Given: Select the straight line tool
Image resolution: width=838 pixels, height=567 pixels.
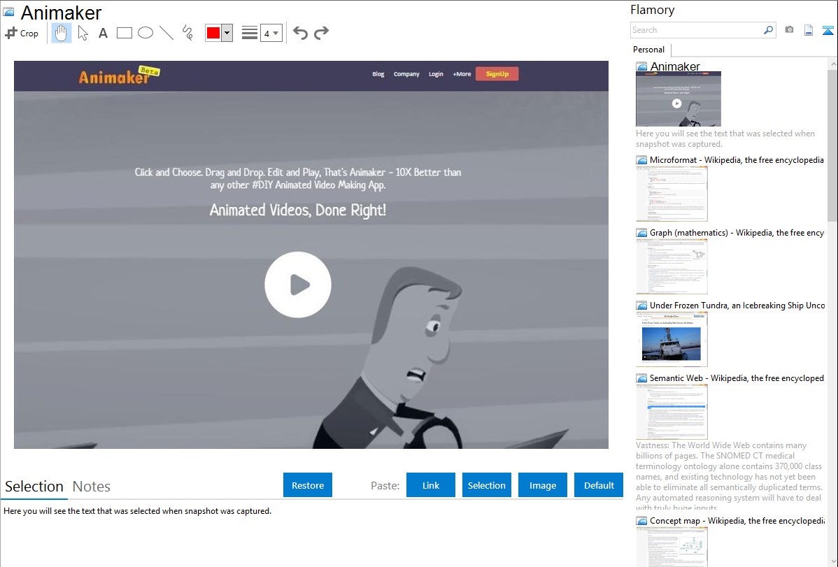Looking at the screenshot, I should click(x=166, y=33).
